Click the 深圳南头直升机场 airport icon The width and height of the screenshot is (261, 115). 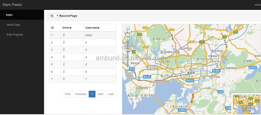click(147, 67)
